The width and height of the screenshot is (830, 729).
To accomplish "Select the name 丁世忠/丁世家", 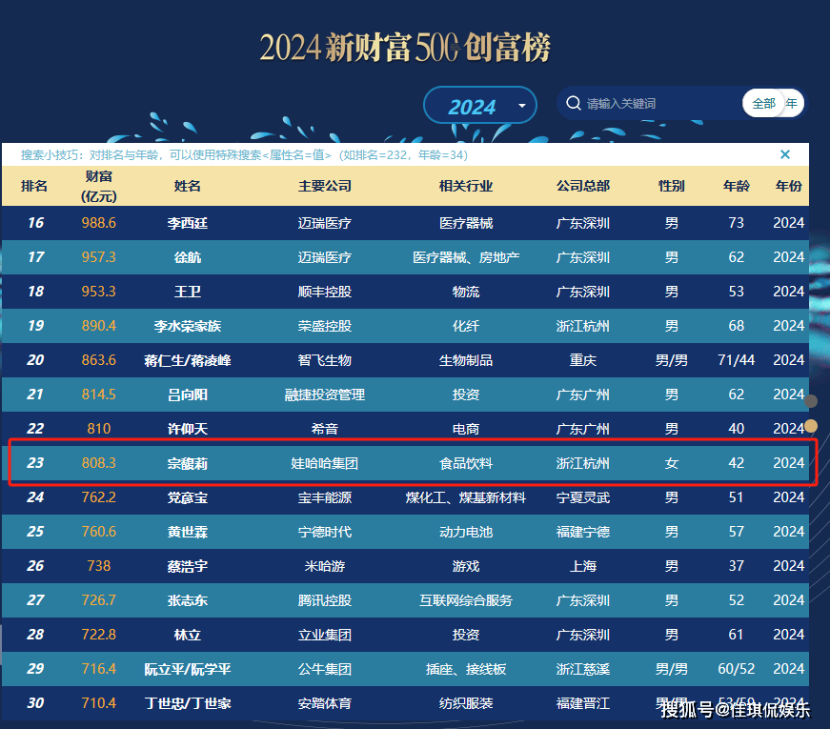I will pyautogui.click(x=188, y=703).
